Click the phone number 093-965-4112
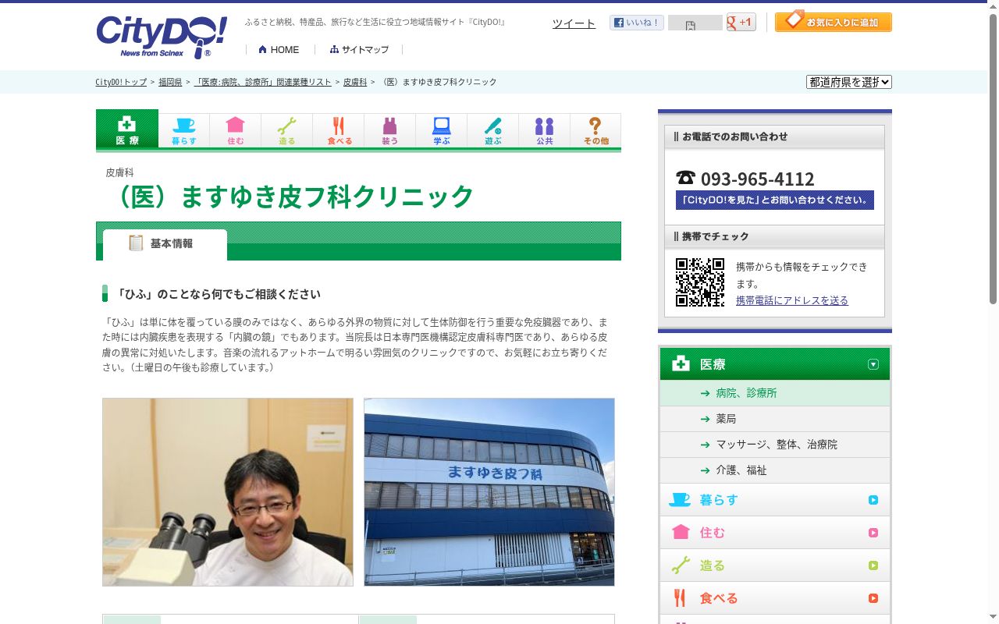Image resolution: width=999 pixels, height=624 pixels. 757,179
